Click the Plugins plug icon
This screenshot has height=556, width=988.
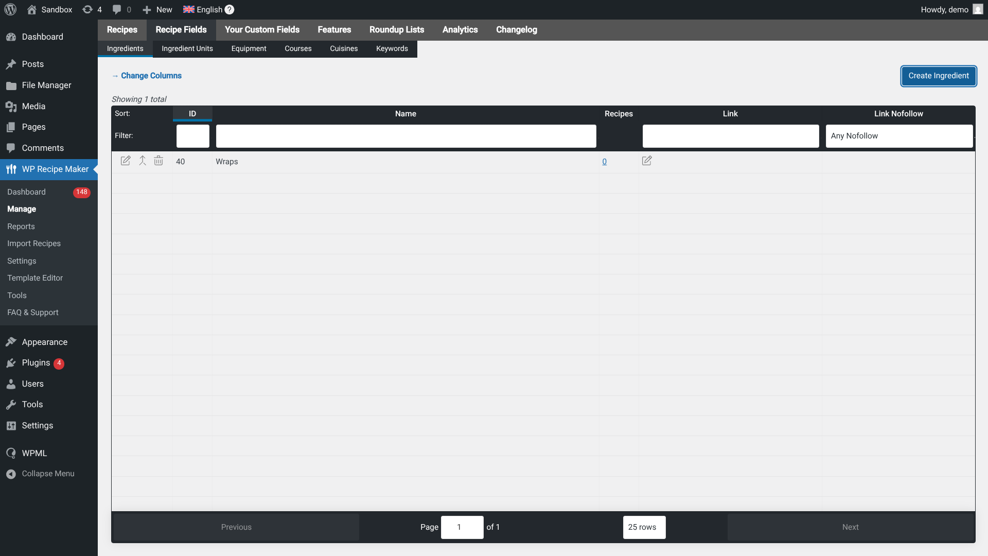[11, 363]
